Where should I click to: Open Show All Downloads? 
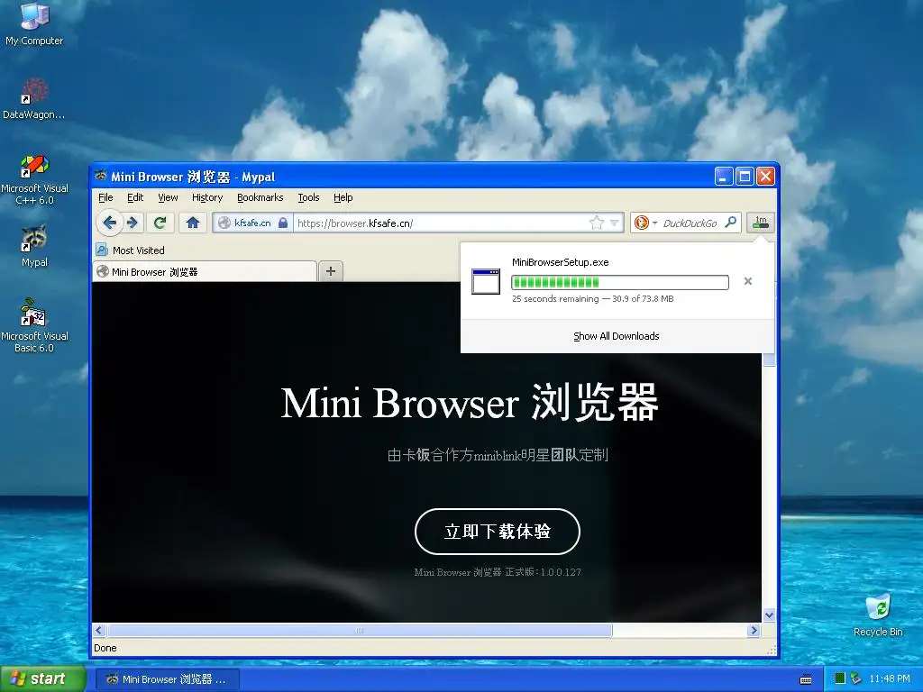pos(617,336)
